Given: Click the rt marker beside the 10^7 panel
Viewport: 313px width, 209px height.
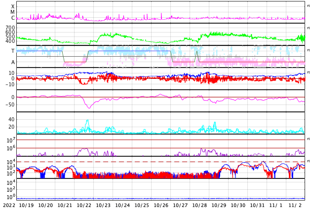Looking at the screenshot, I should 309,139.
